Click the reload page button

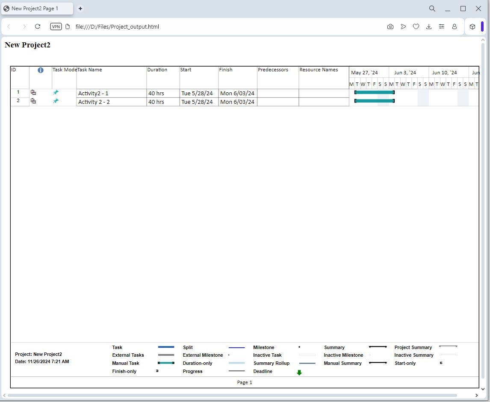click(x=38, y=26)
